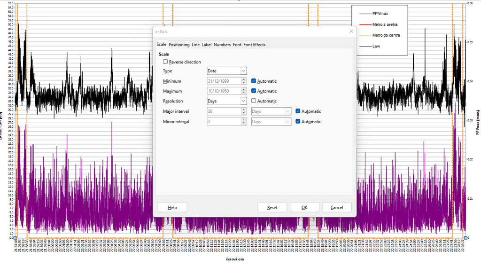Click the Maximum date field
481x266 pixels.
[x=224, y=91]
